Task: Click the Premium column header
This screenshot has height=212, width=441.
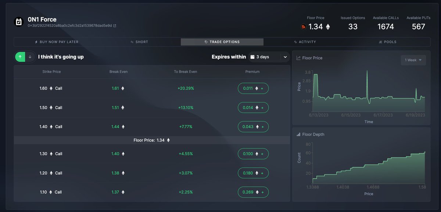Action: (252, 72)
